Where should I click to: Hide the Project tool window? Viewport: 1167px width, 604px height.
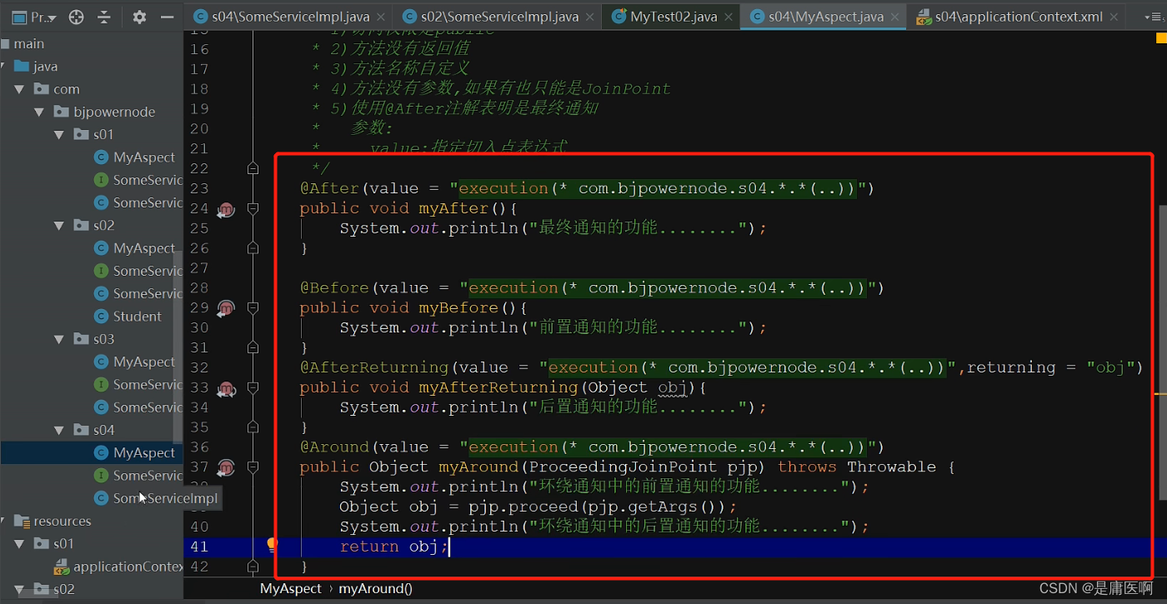168,17
